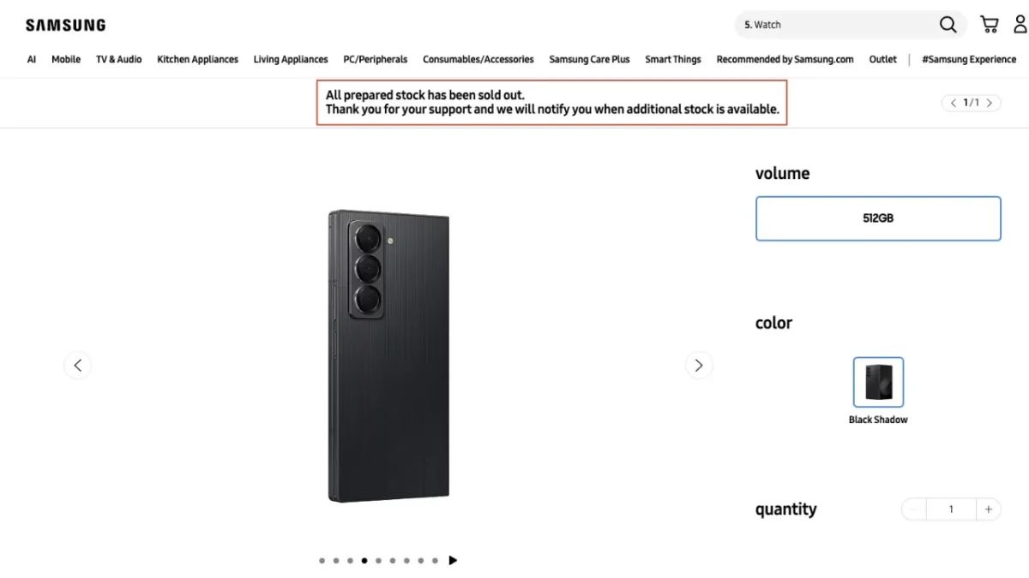Visit the Samsung Care Plus link
The width and height of the screenshot is (1029, 578).
click(589, 59)
